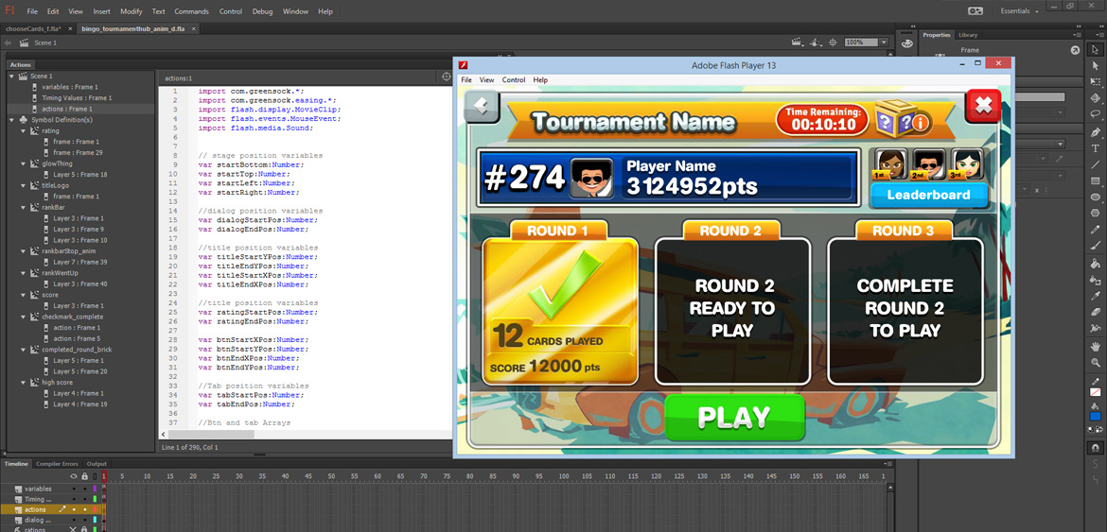This screenshot has height=532, width=1107.
Task: Click the Leaderboard button
Action: pyautogui.click(x=928, y=195)
